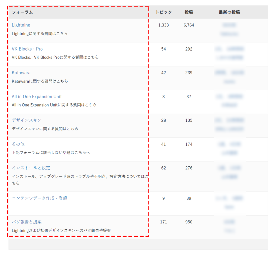
Task: Open the VK Blocks・Pro forum
Action: pyautogui.click(x=27, y=49)
